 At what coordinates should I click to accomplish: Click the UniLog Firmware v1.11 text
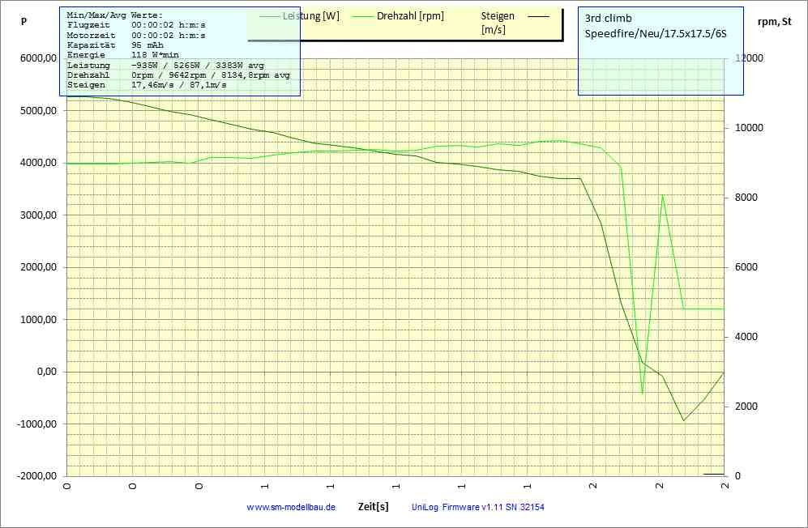point(477,507)
